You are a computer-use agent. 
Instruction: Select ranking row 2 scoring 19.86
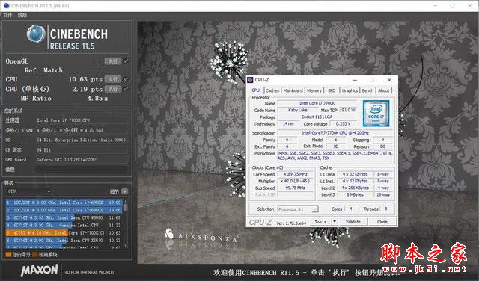coord(64,210)
